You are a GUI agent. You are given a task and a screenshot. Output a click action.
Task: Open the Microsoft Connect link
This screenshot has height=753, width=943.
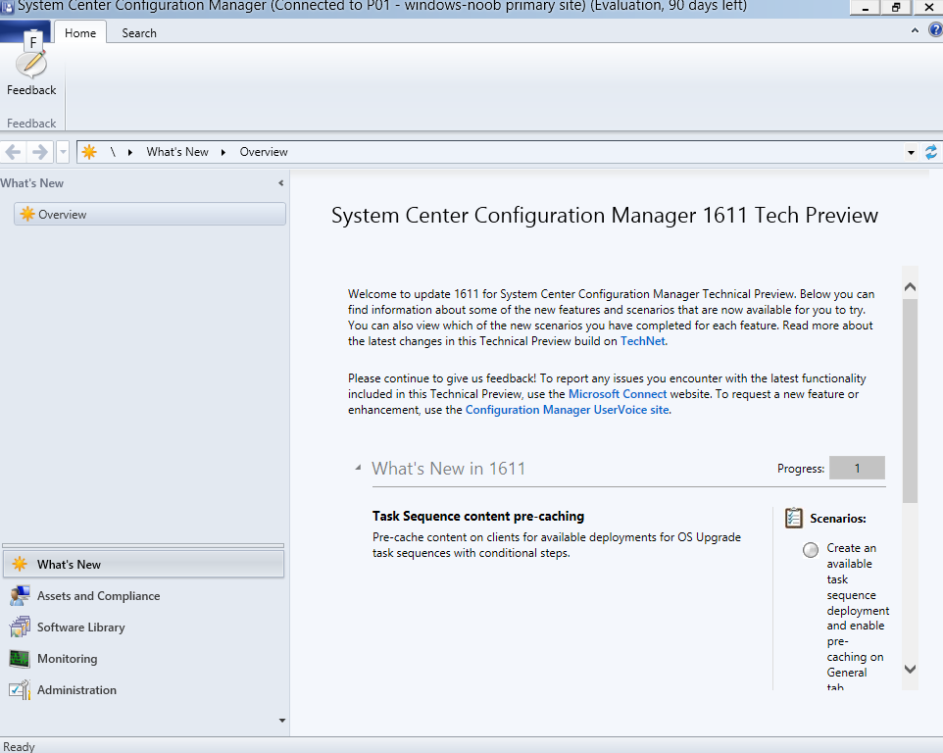(618, 394)
